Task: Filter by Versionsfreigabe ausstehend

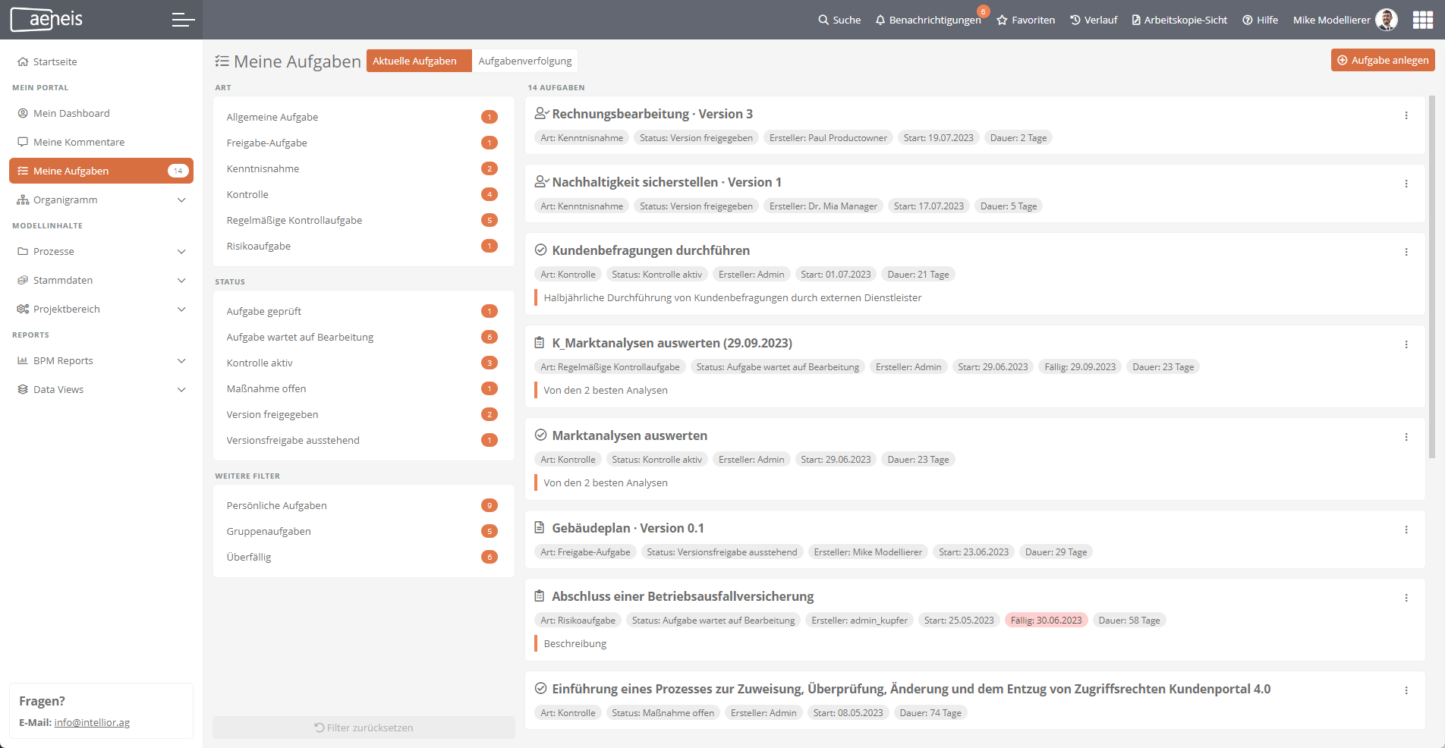Action: 364,440
